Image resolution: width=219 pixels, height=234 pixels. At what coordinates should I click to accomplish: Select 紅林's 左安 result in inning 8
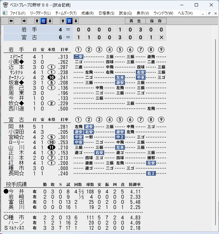pos(151,163)
